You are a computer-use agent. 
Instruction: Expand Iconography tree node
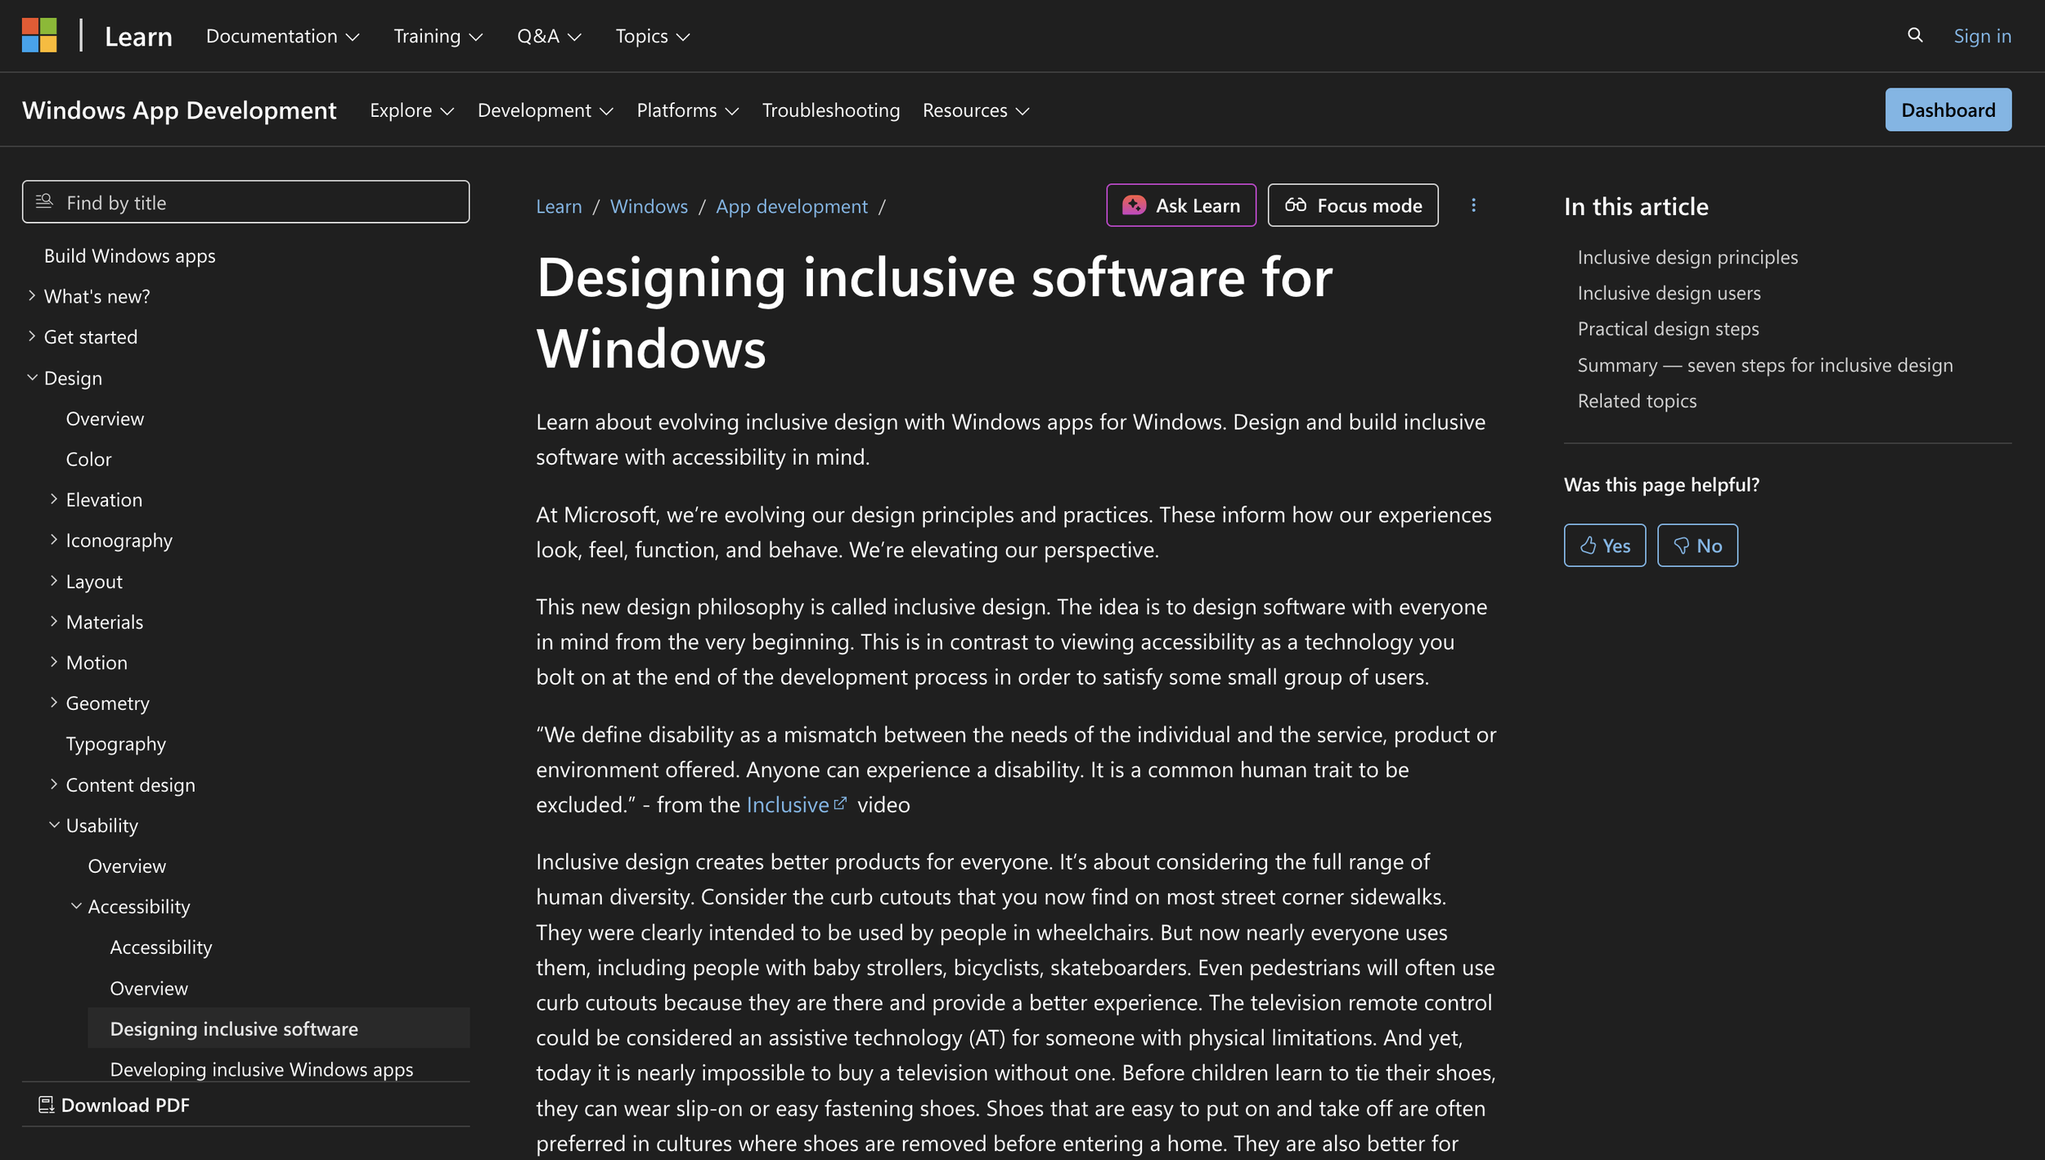pos(53,540)
